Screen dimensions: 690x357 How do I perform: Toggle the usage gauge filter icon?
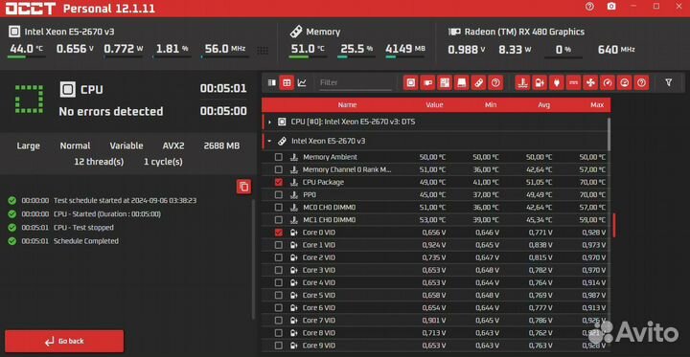coord(625,82)
